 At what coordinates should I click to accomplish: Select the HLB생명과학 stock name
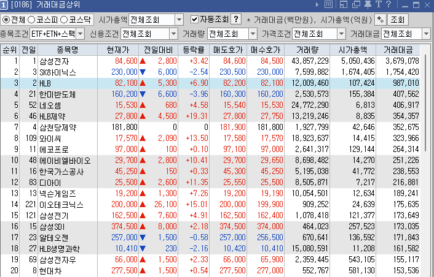(60, 249)
